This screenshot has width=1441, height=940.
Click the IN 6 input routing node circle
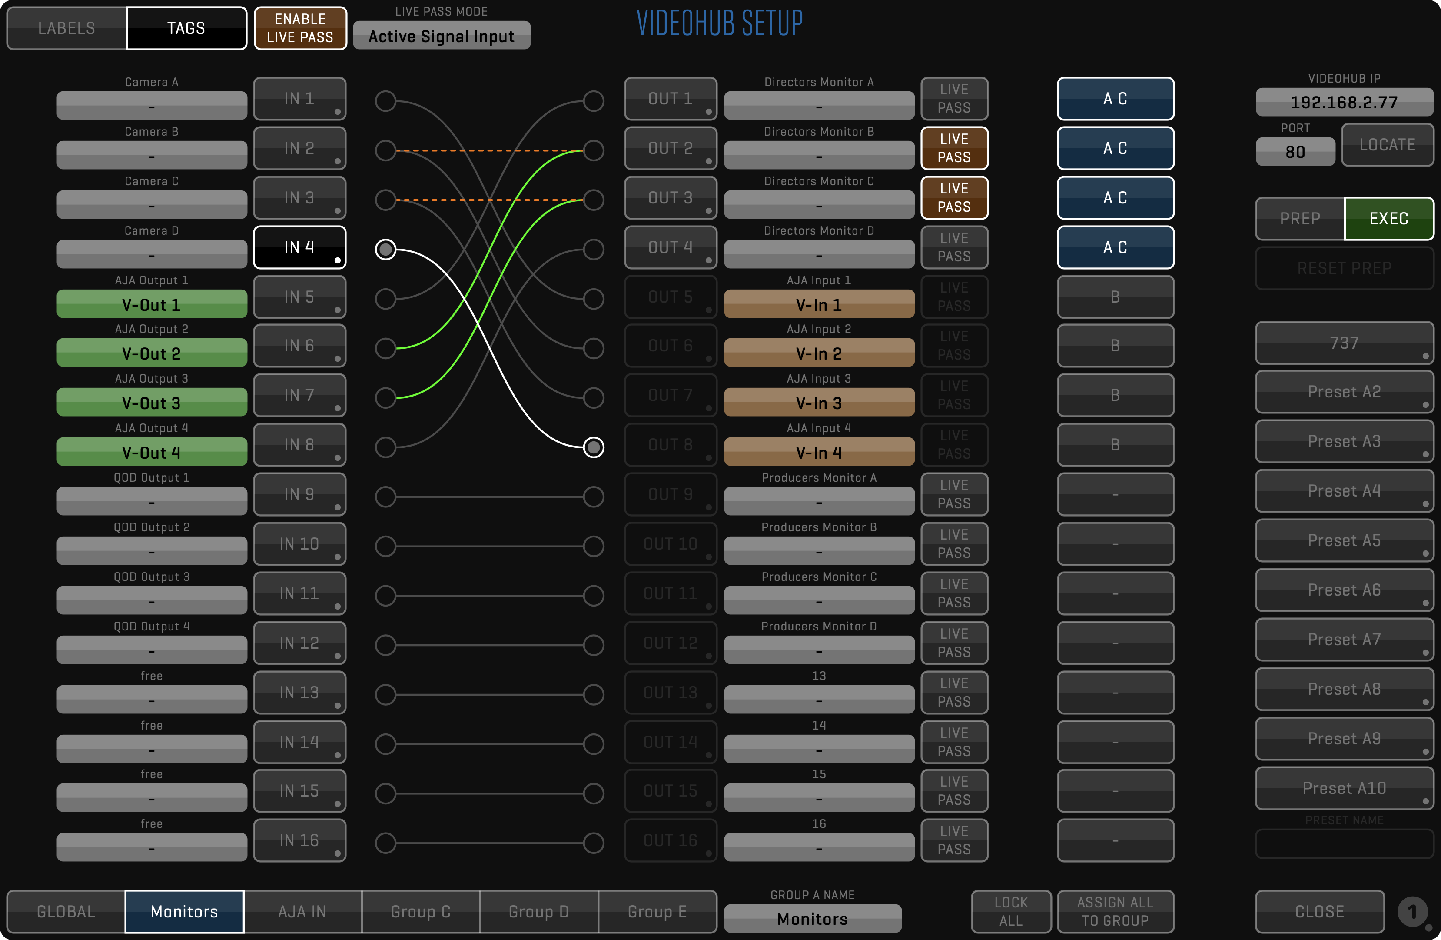pyautogui.click(x=385, y=348)
